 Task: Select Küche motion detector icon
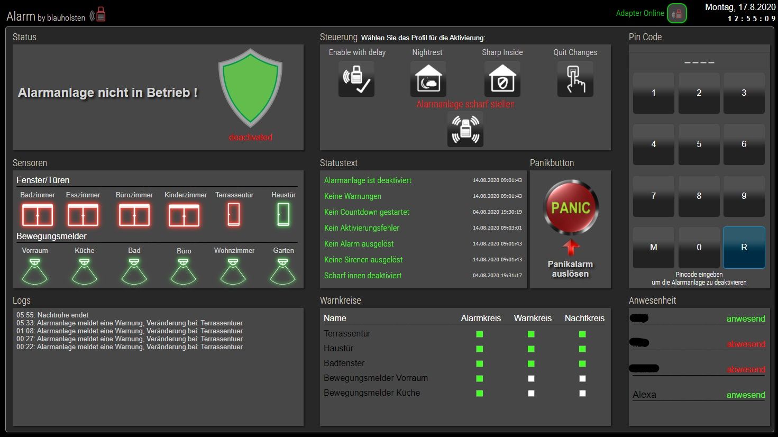84,271
